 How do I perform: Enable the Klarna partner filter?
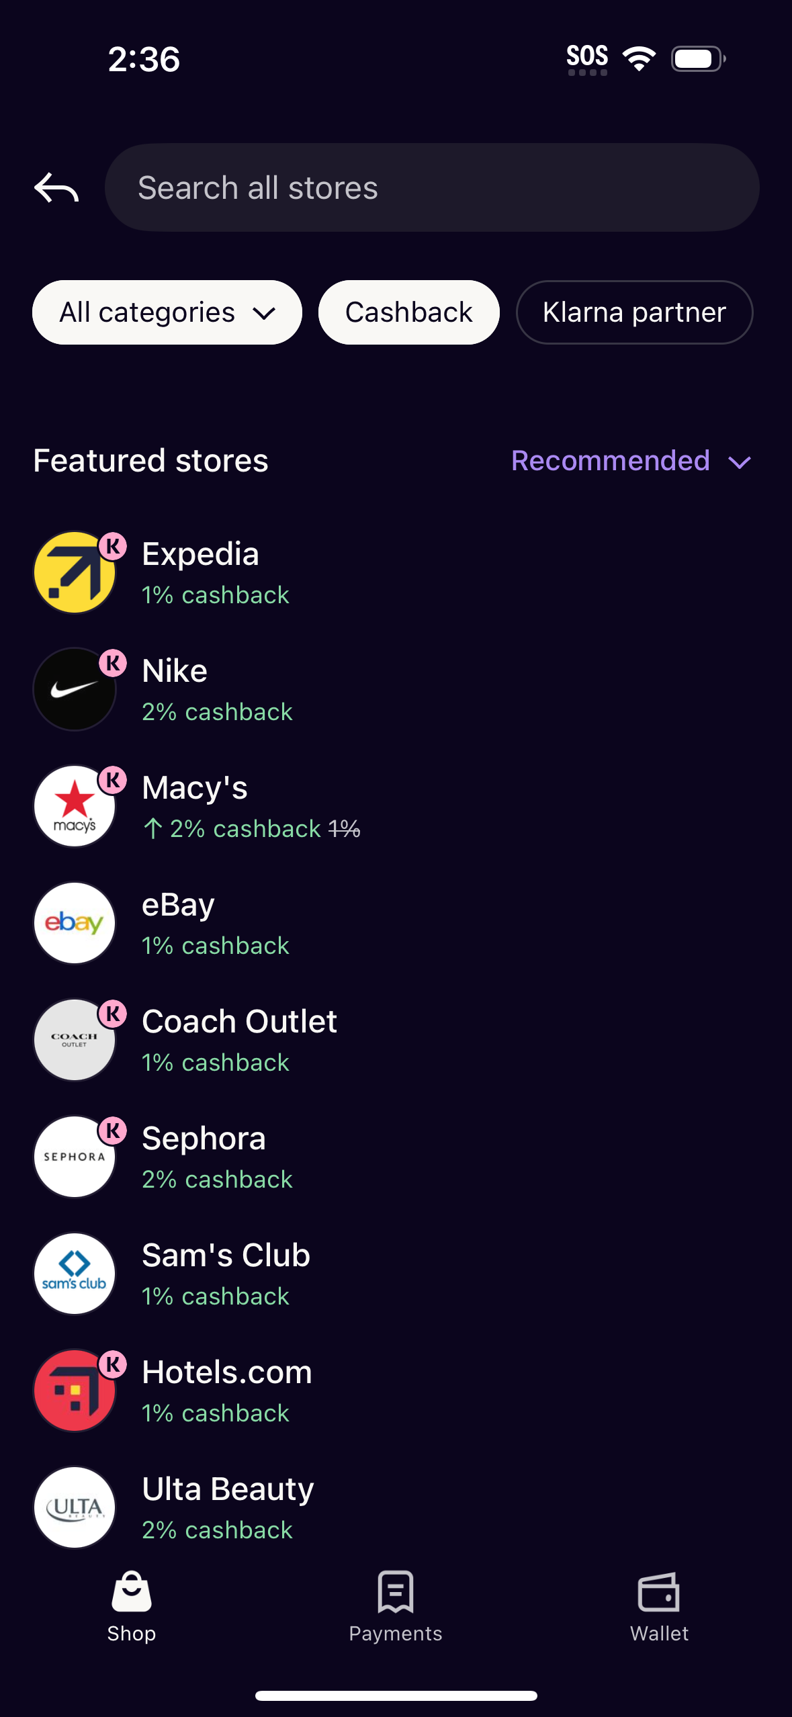[634, 312]
